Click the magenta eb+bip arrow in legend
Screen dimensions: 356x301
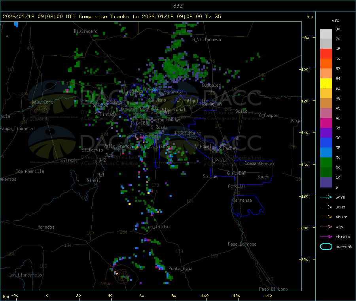pos(326,237)
